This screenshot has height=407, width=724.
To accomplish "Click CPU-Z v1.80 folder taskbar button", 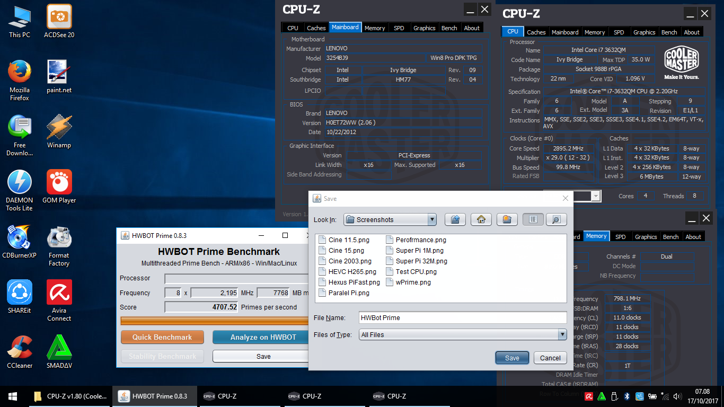I will (x=69, y=396).
